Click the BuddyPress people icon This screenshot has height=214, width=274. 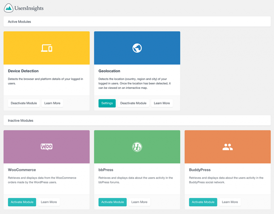pyautogui.click(x=227, y=147)
